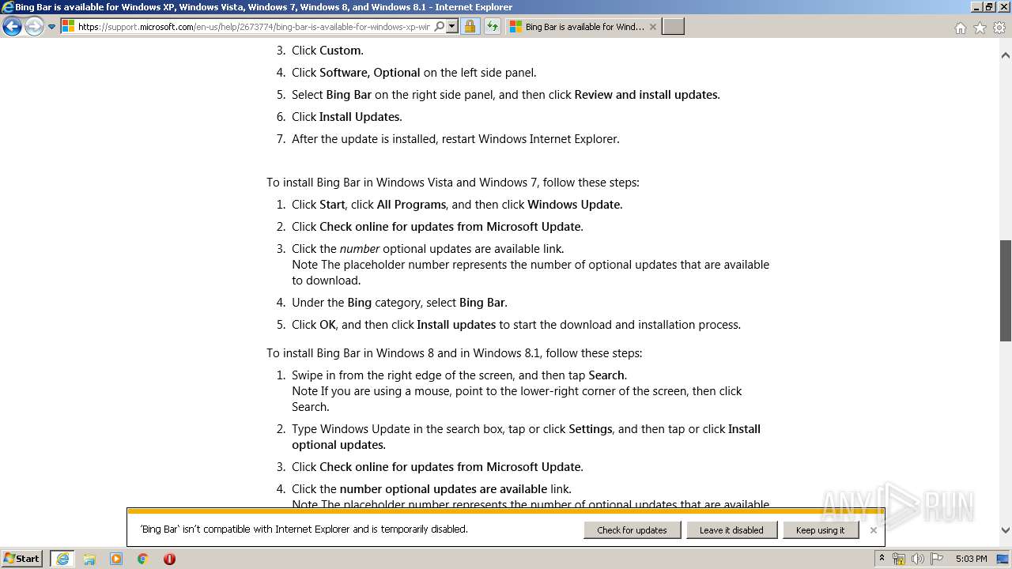
Task: Expand the address bar autocomplete dropdown
Action: pyautogui.click(x=451, y=27)
